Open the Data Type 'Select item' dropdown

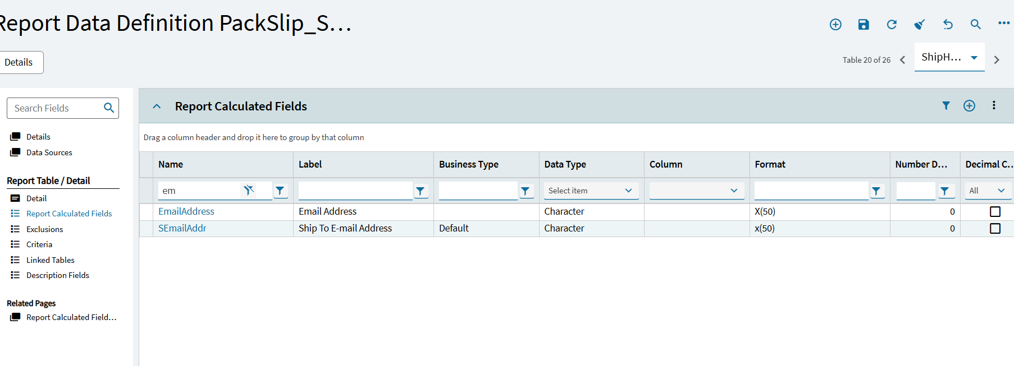coord(591,191)
